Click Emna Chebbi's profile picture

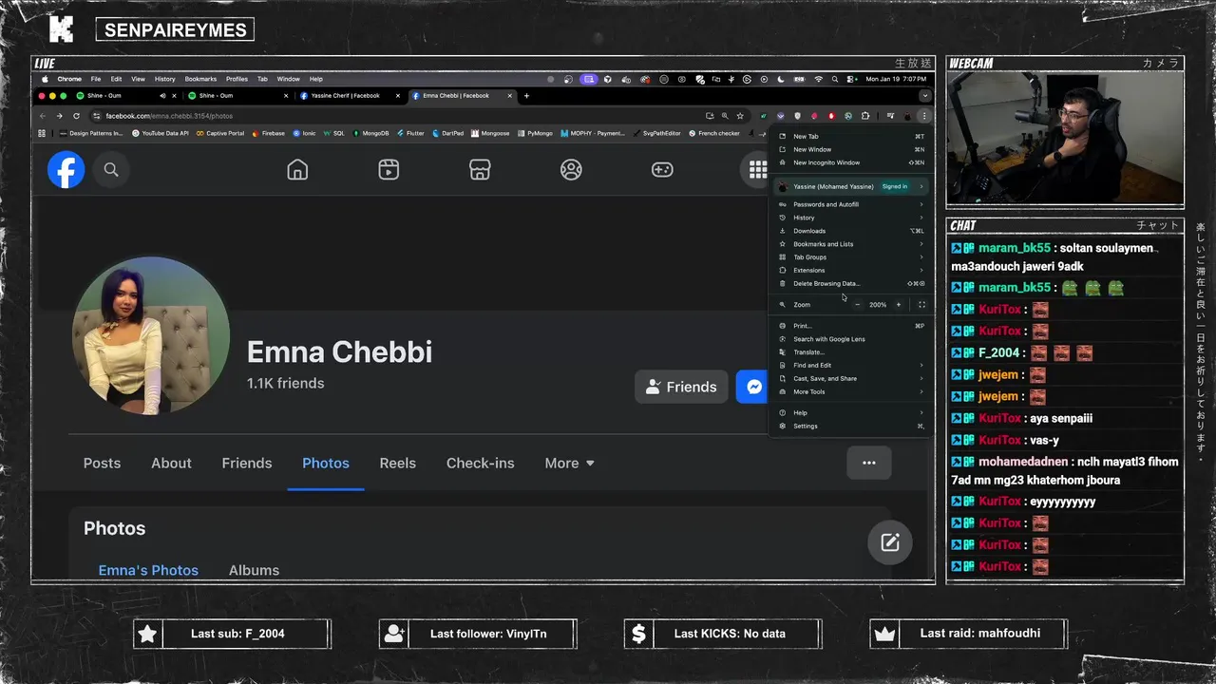coord(151,334)
